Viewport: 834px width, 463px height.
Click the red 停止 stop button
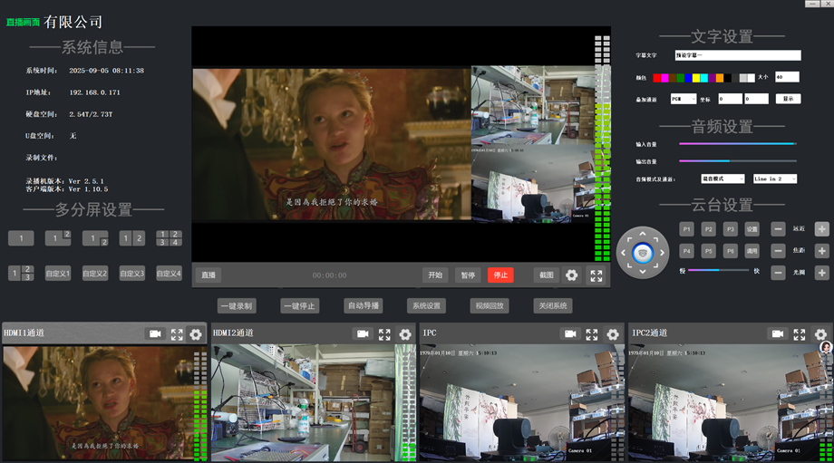coord(499,275)
